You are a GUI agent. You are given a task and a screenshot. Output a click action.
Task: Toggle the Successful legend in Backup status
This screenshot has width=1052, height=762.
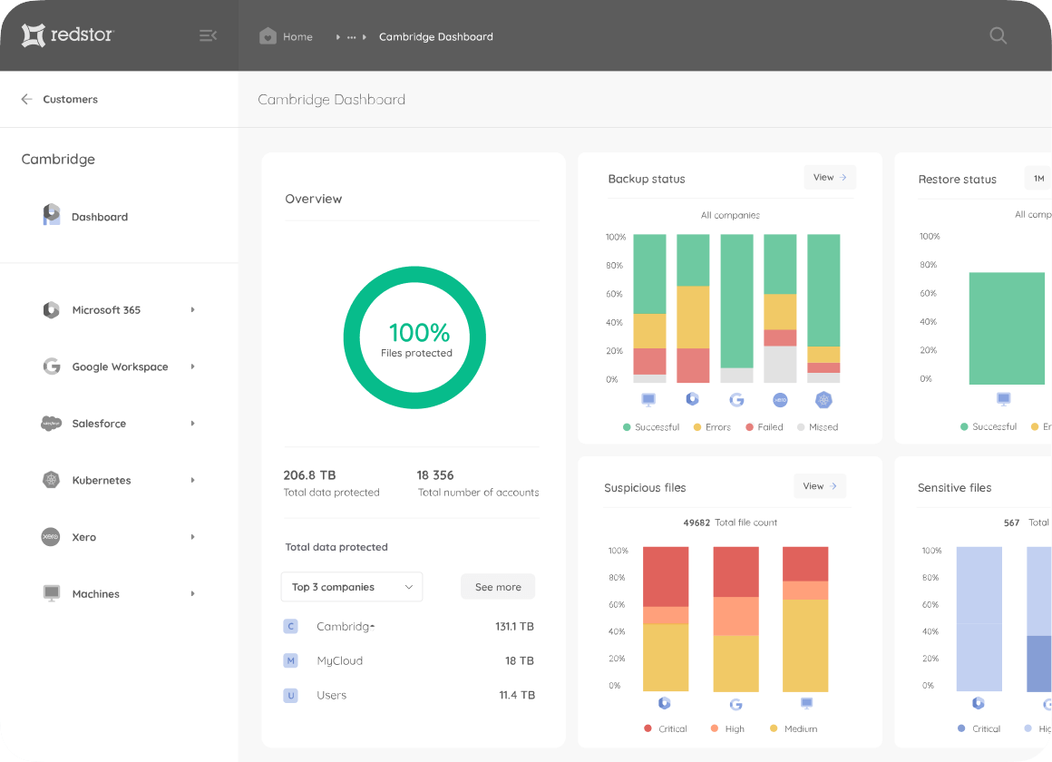pyautogui.click(x=651, y=426)
